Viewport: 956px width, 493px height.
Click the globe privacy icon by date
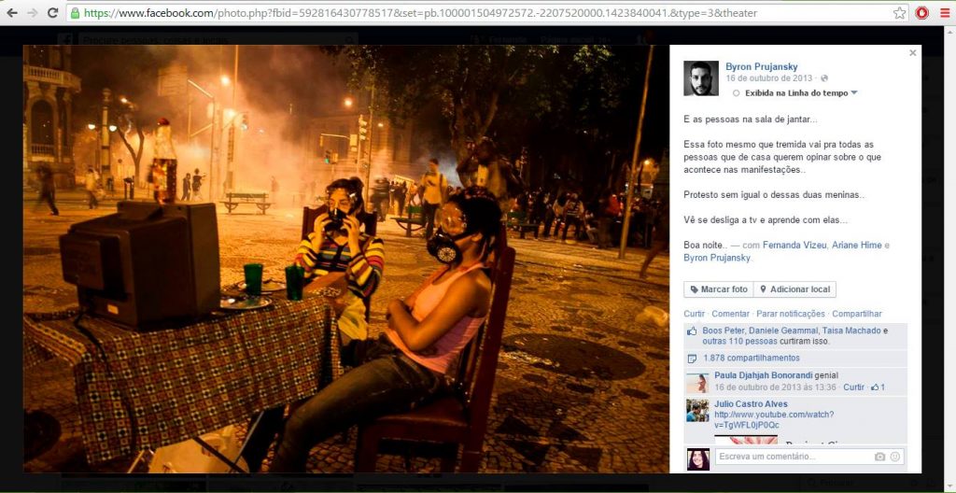[824, 78]
